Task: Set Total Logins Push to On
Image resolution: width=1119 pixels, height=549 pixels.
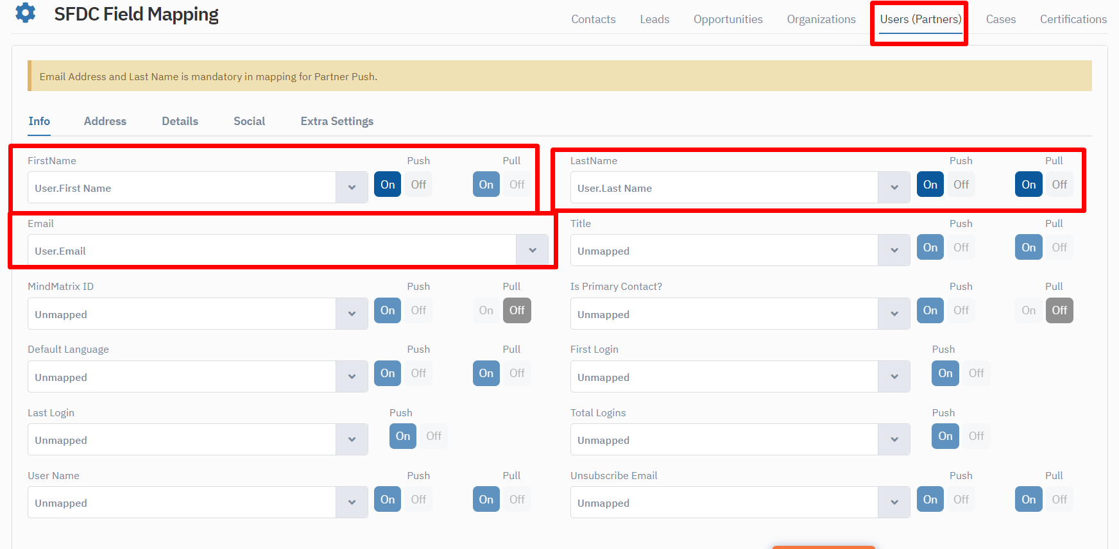Action: (x=946, y=436)
